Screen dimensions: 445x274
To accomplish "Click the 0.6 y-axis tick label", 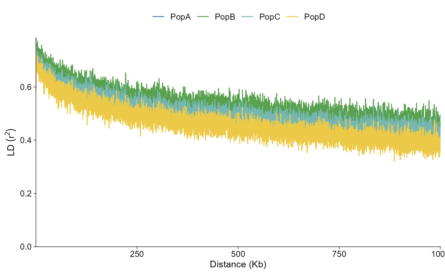I will [26, 87].
